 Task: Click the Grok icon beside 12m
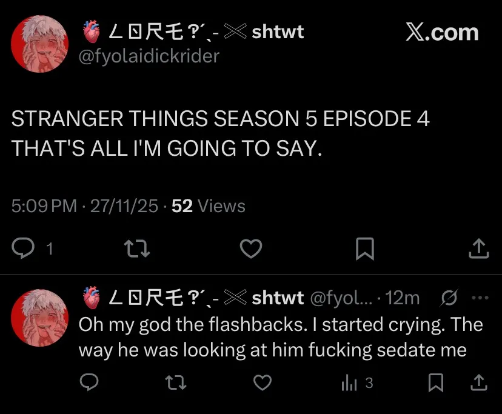449,298
